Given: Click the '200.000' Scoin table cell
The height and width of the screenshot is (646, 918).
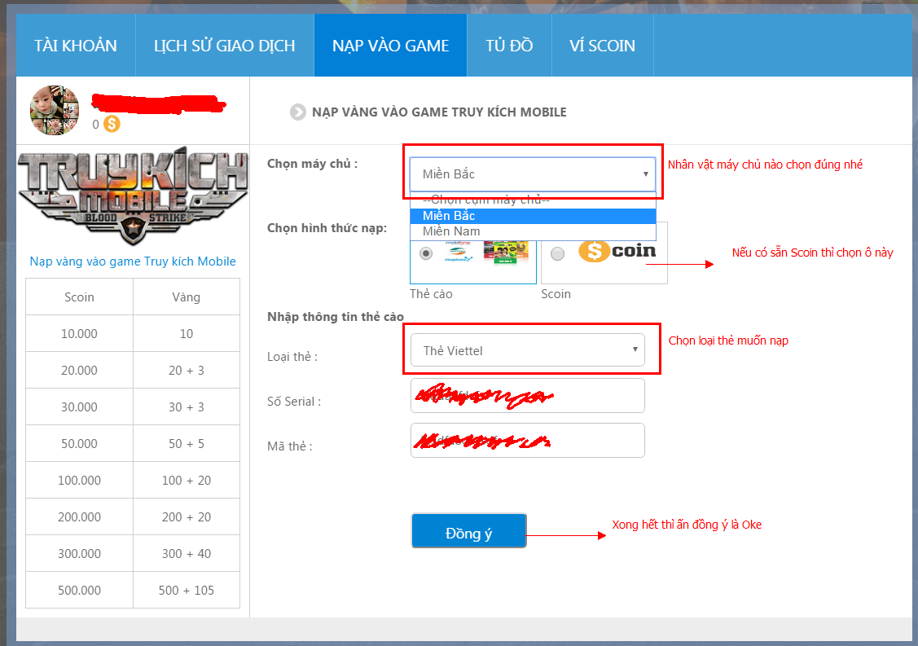Looking at the screenshot, I should [x=79, y=517].
